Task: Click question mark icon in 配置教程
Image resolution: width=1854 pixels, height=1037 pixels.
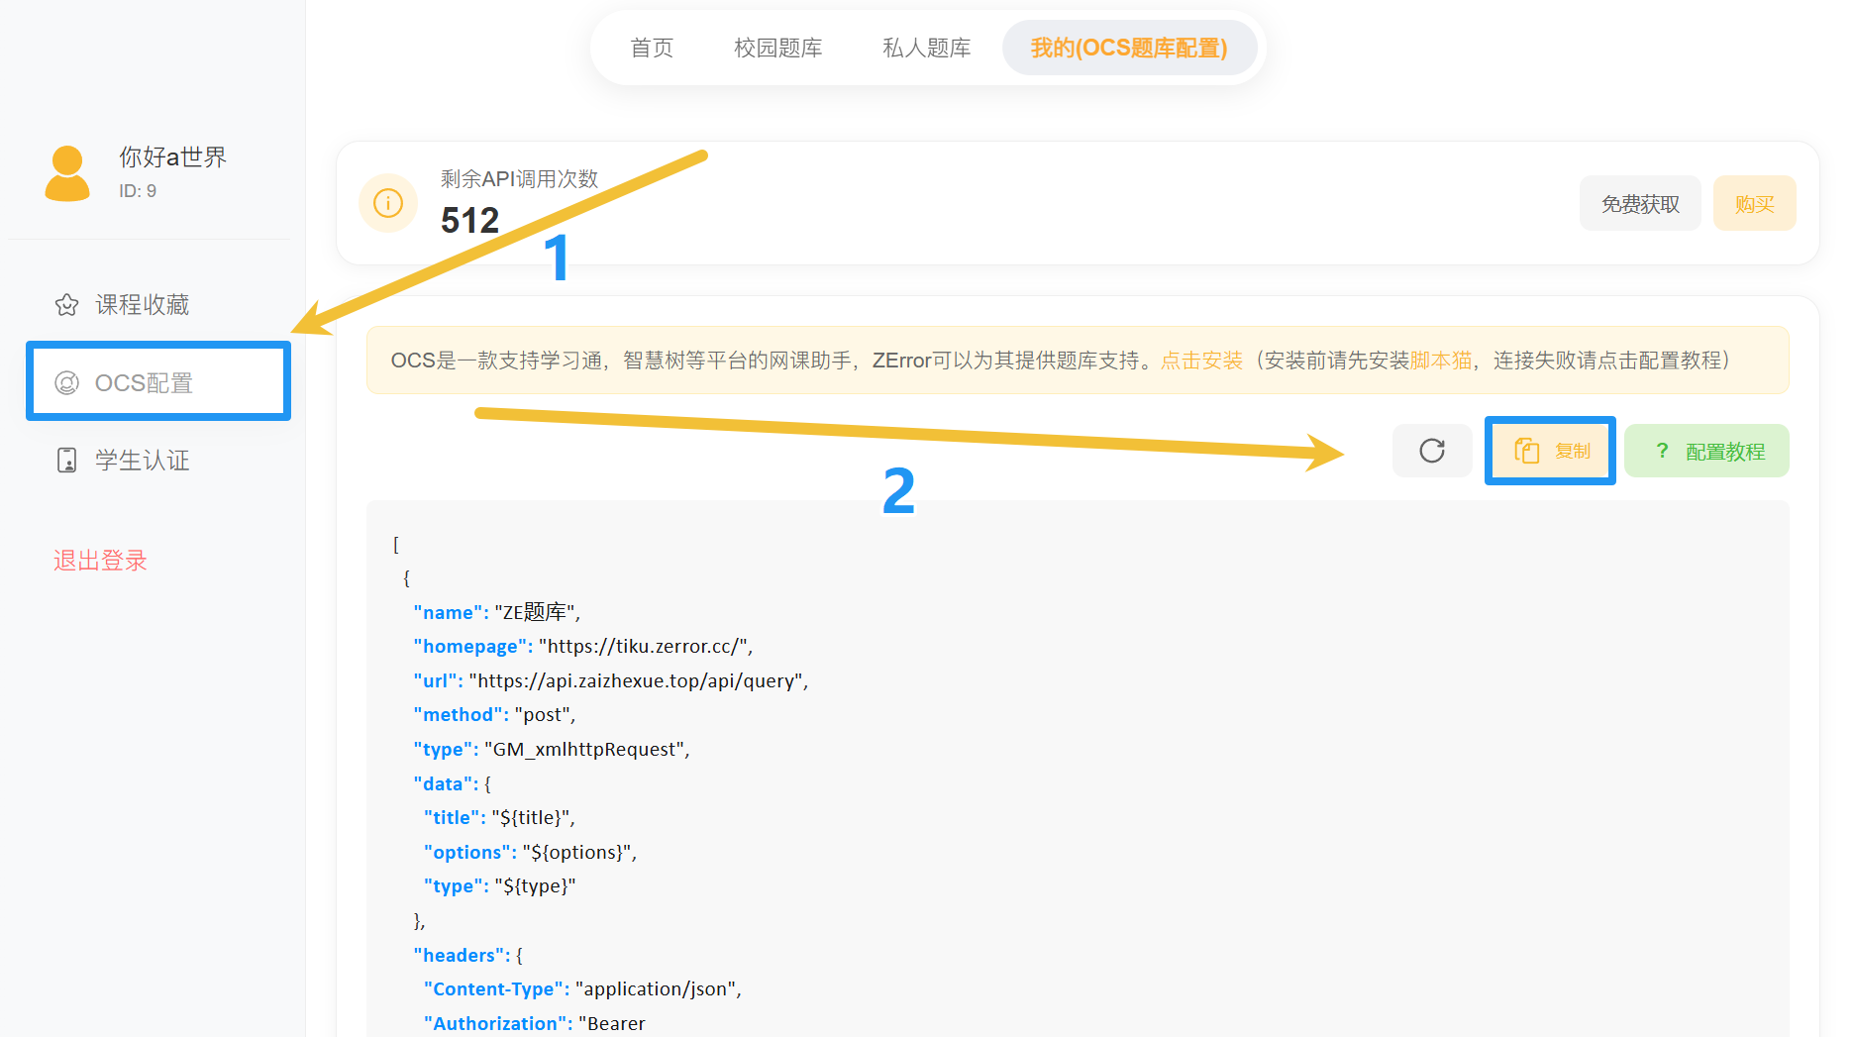Action: [1662, 451]
